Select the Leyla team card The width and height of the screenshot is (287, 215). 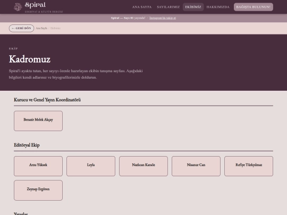(91, 166)
